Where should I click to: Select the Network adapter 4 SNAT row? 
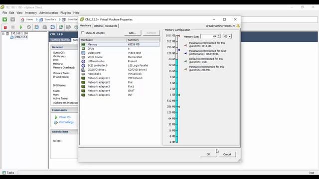[x=120, y=90]
